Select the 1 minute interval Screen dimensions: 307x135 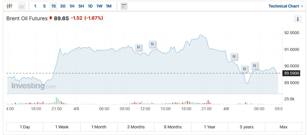click(35, 6)
